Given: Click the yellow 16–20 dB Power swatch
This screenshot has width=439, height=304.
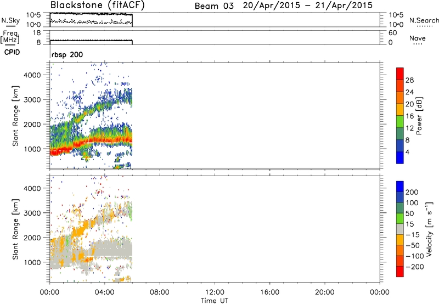Looking at the screenshot, I should (400, 109).
